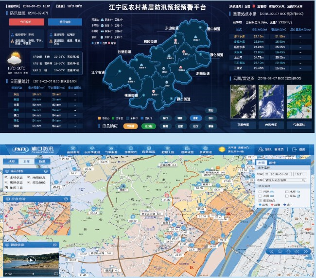This screenshot has width=316, height=278.
Task: Click 东山 row in daily rainfall table
Action: point(45,94)
